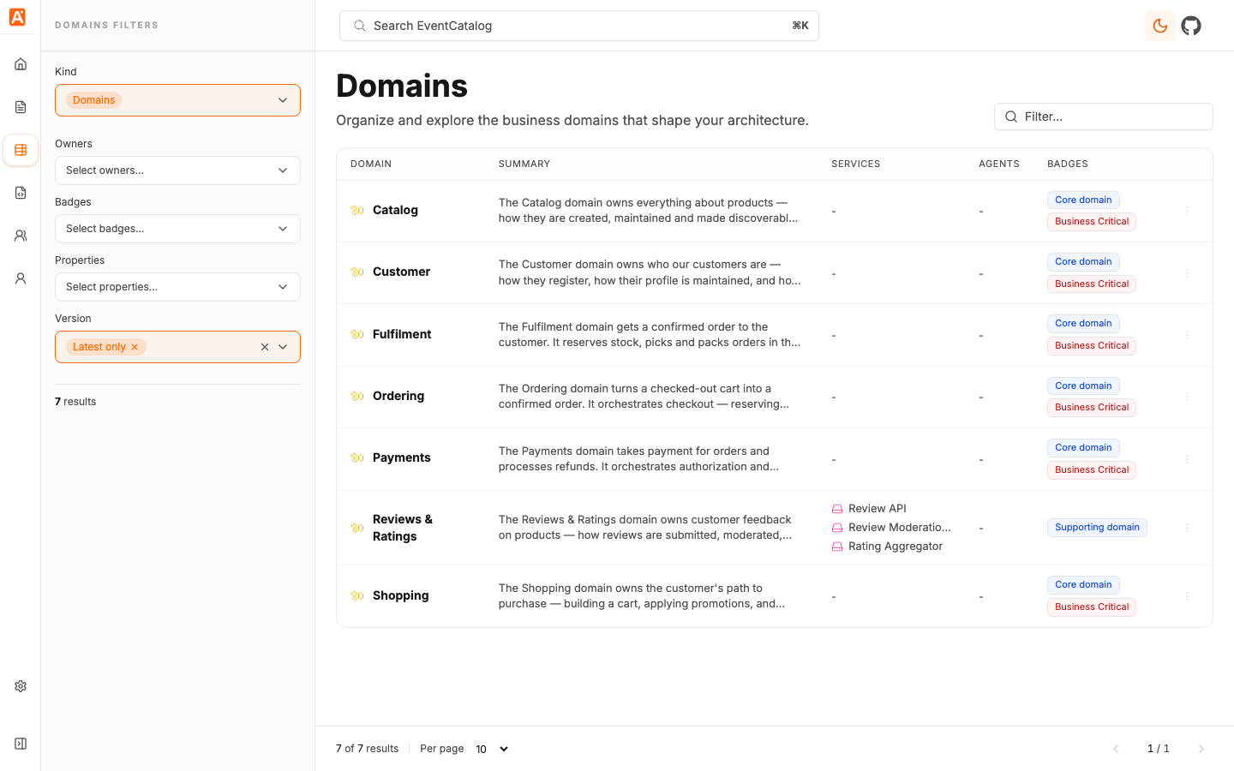Click the Fulfilment domain icon

point(357,334)
